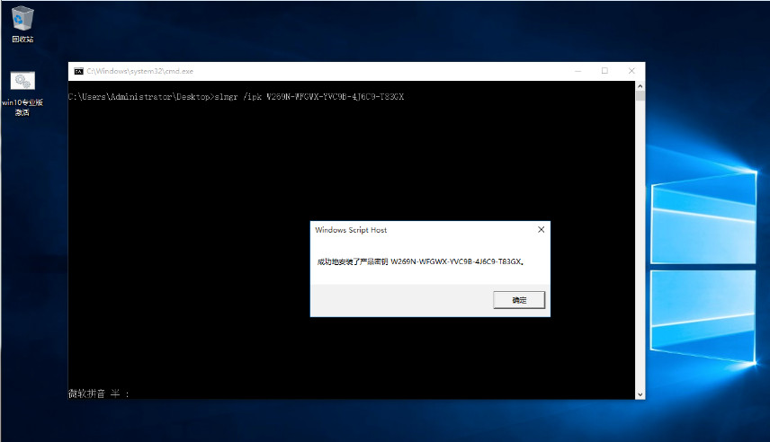Click the win10专业版激活 file name label
770x442 pixels.
coord(22,107)
